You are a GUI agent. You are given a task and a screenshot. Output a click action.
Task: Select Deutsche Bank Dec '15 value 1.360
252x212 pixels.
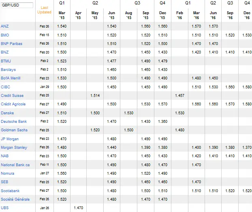[162, 122]
